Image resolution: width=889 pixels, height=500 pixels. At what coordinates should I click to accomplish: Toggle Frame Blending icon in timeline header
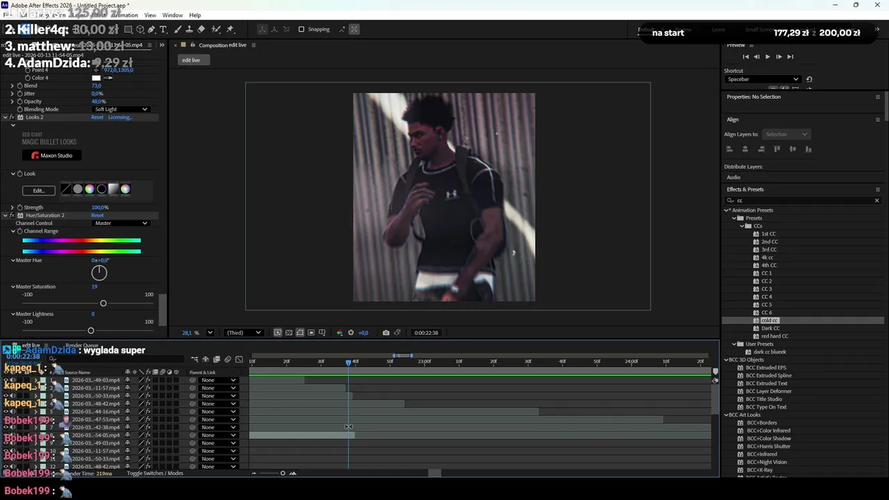217,359
